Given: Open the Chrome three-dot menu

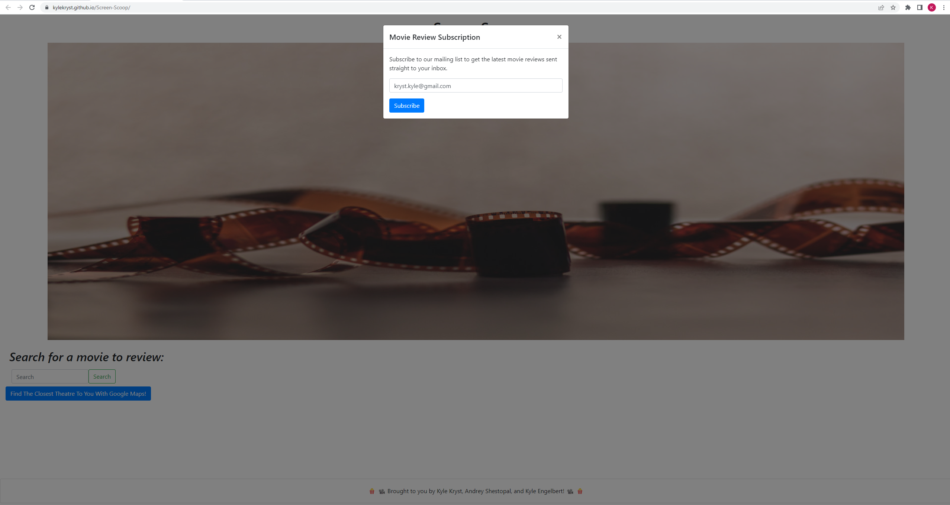Looking at the screenshot, I should click(x=944, y=7).
